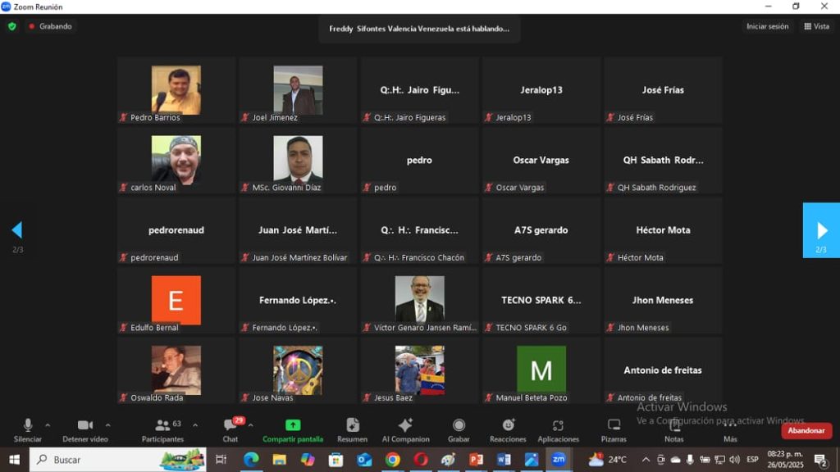Click Oscar Vargas participant name
The width and height of the screenshot is (840, 472).
click(541, 160)
